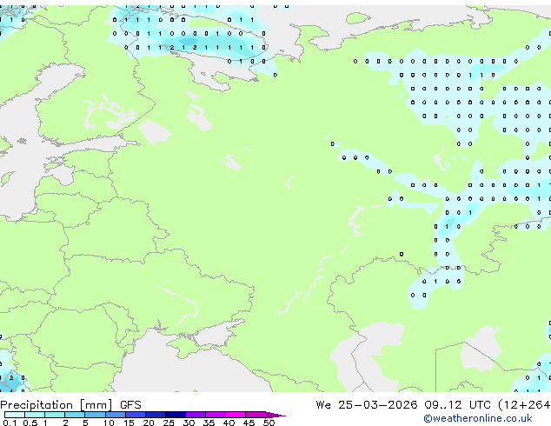Select the 40–45 mm magenta swatch

point(236,415)
